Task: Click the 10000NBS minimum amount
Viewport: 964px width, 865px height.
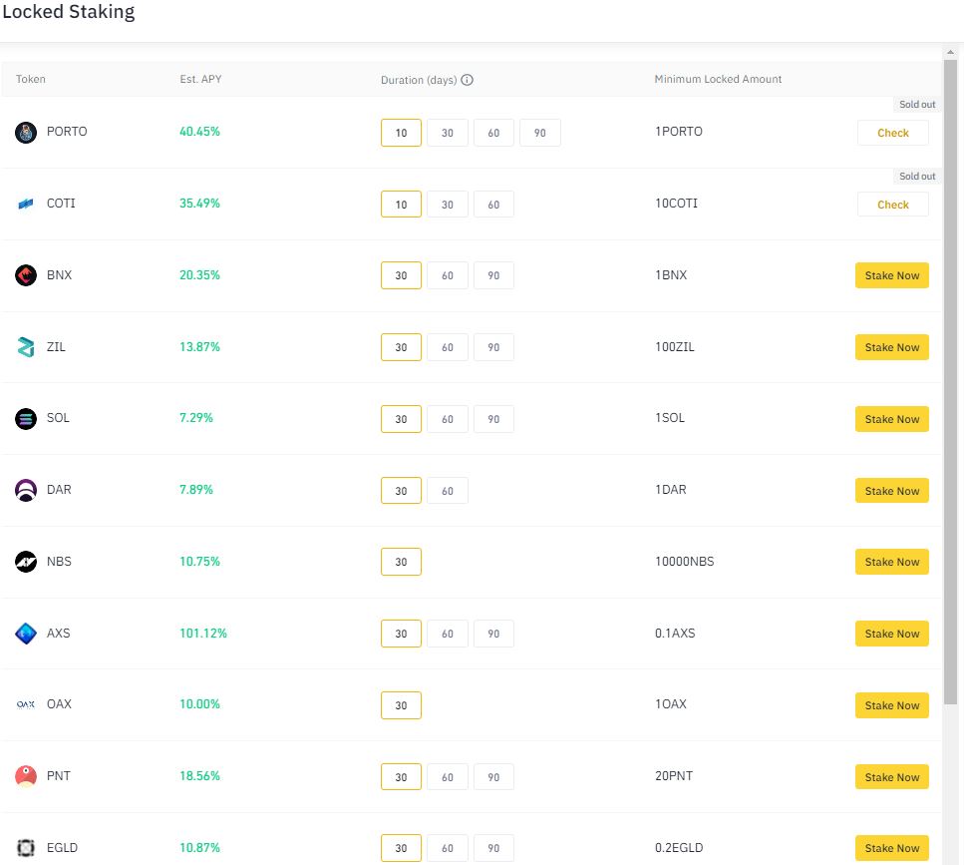Action: (684, 561)
